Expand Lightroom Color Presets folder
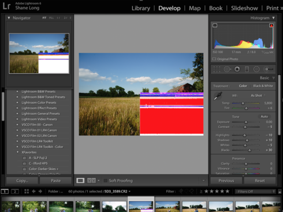Viewport: 283px width, 212px height. pyautogui.click(x=17, y=103)
